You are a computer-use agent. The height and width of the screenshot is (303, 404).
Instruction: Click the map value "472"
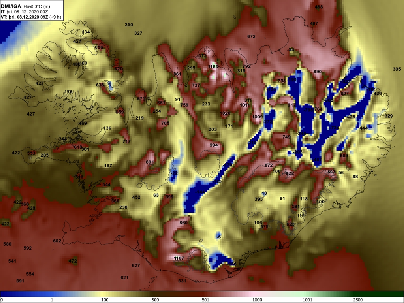pyautogui.click(x=73, y=261)
